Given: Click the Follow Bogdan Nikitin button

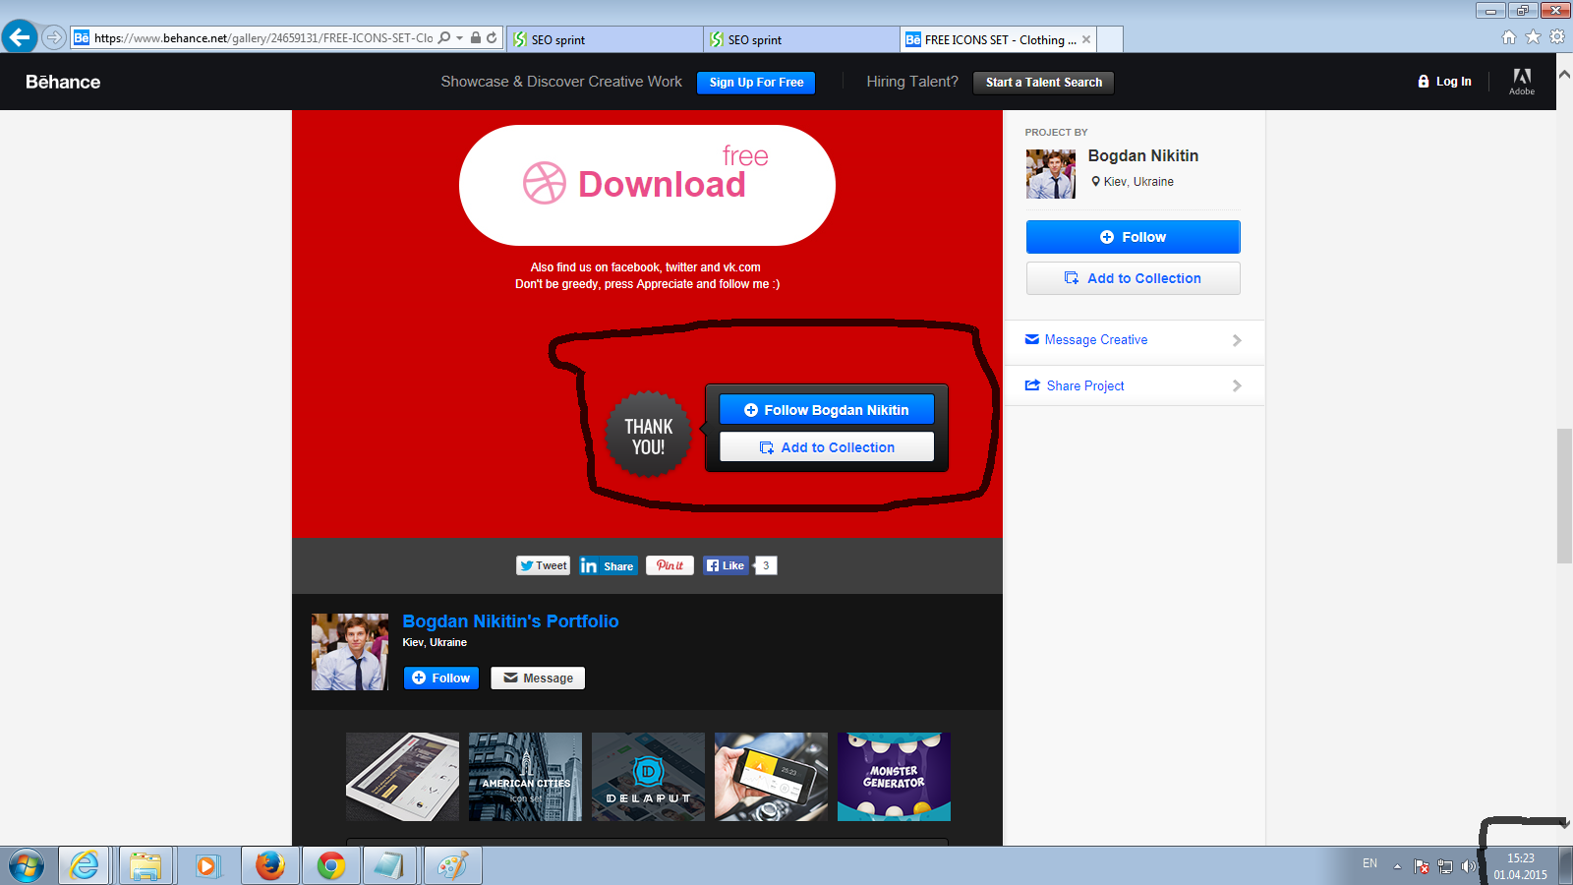Looking at the screenshot, I should point(827,410).
